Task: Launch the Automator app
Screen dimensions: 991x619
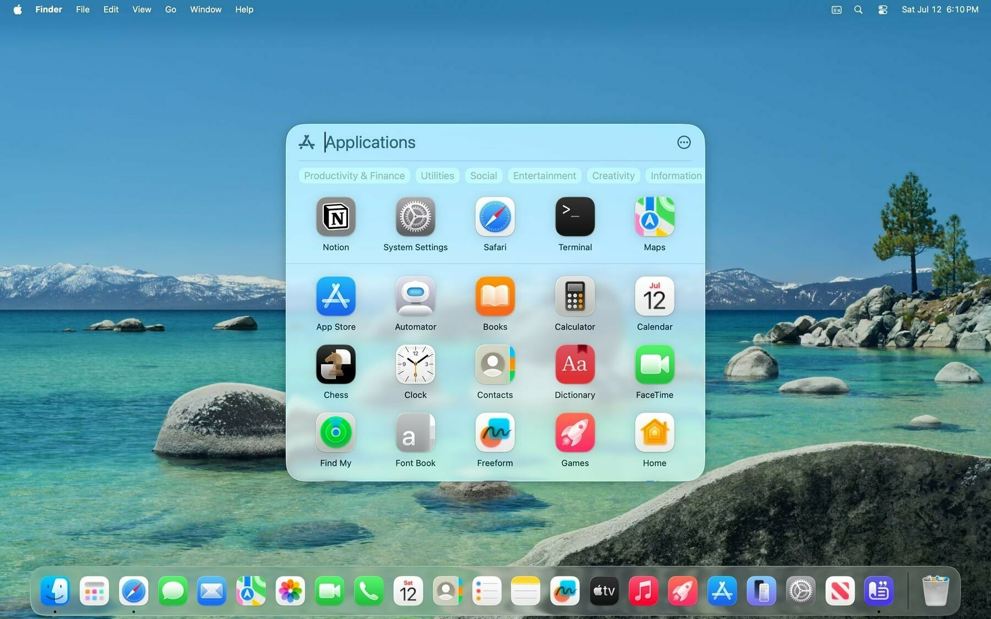Action: pos(415,296)
